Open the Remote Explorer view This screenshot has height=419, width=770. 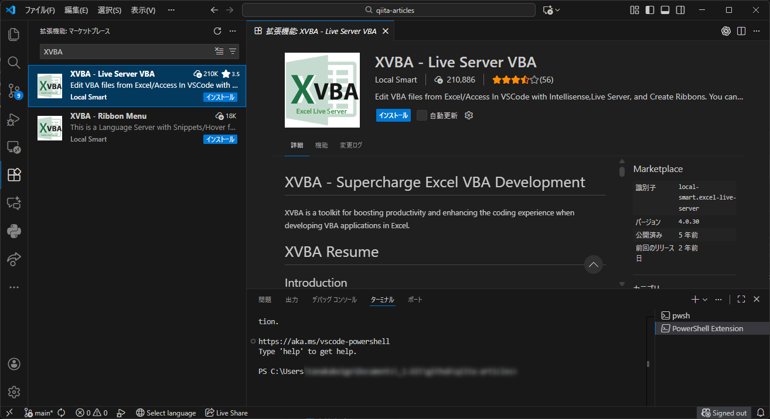tap(13, 147)
